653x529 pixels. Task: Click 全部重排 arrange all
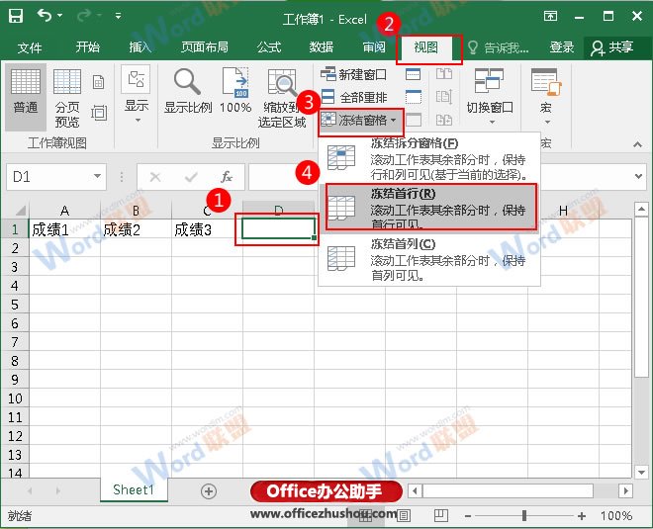coord(354,97)
